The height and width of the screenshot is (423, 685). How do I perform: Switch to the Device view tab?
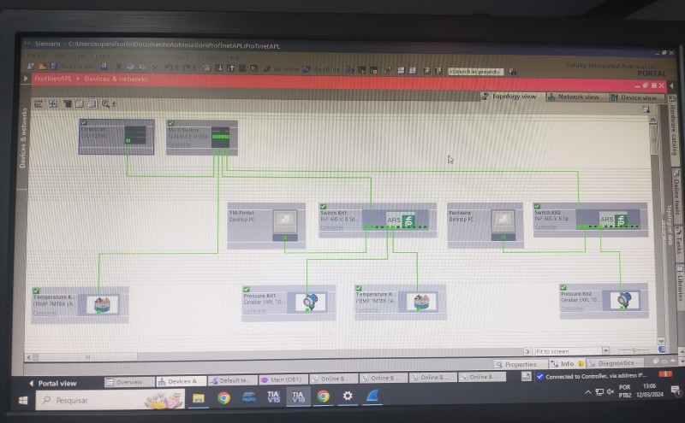click(634, 97)
